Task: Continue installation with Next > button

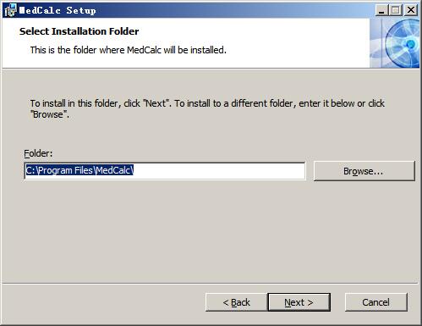Action: [299, 302]
